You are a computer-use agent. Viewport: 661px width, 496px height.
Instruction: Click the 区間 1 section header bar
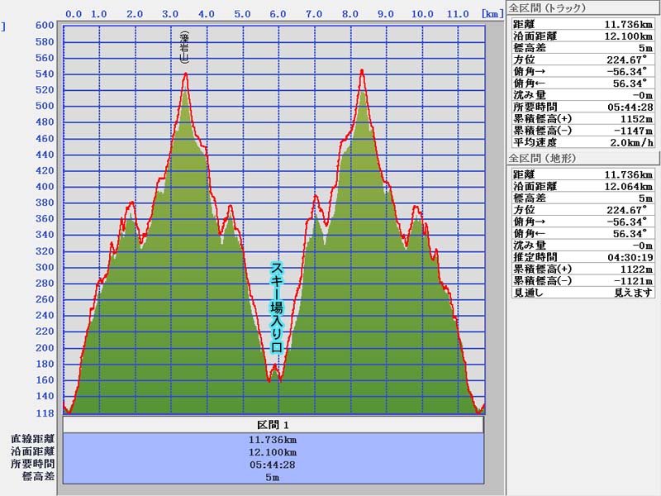(x=273, y=425)
